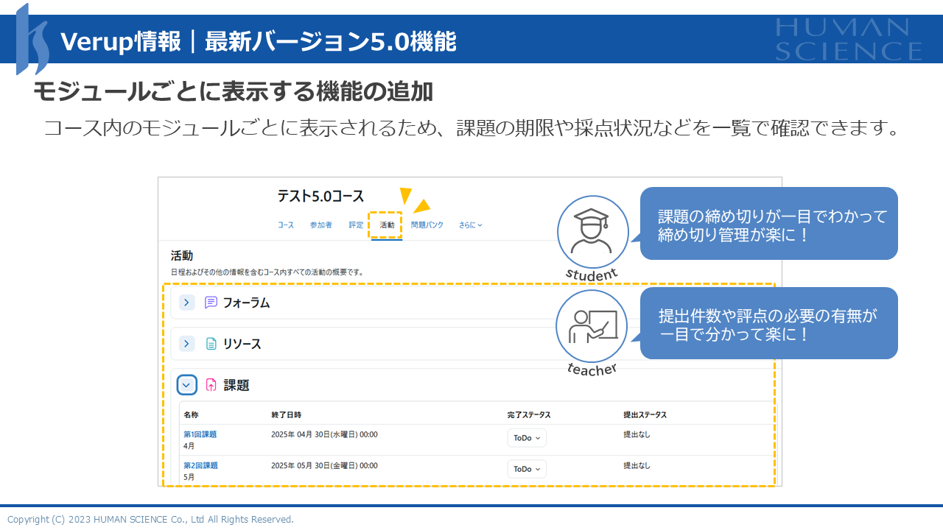The height and width of the screenshot is (530, 943).
Task: Open the 第1回課題 assignment link
Action: pyautogui.click(x=200, y=434)
